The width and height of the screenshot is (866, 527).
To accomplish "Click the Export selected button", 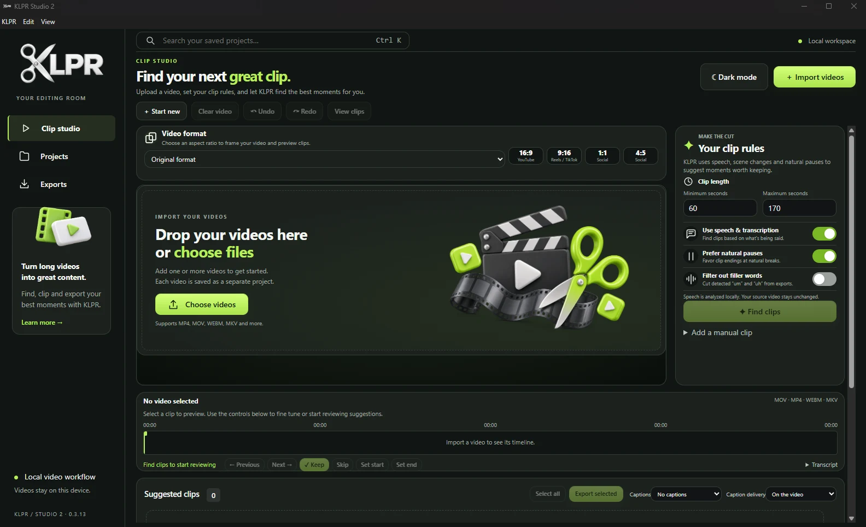I will pyautogui.click(x=596, y=494).
